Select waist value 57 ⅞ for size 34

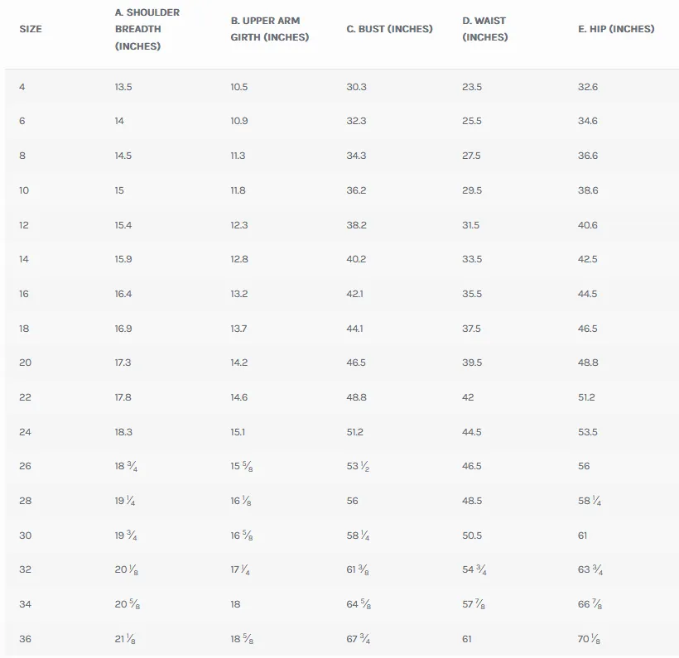tap(474, 604)
